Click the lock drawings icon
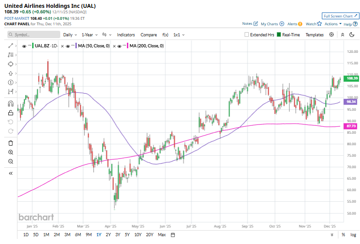The image size is (360, 244). [11, 113]
